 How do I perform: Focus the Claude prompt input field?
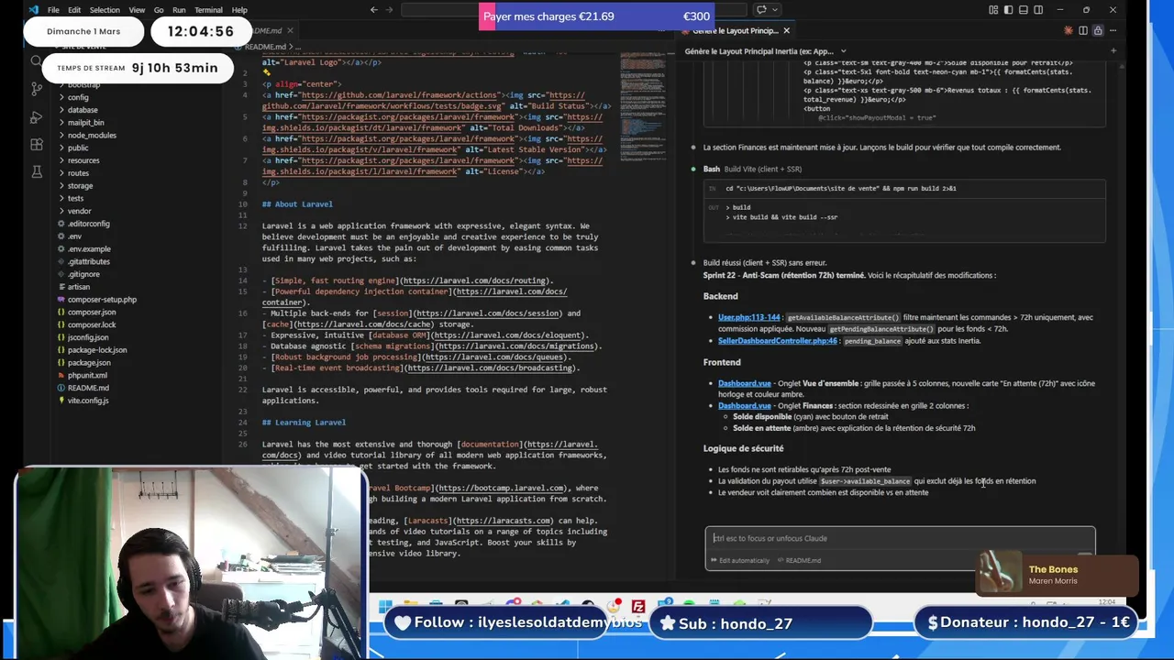click(899, 538)
